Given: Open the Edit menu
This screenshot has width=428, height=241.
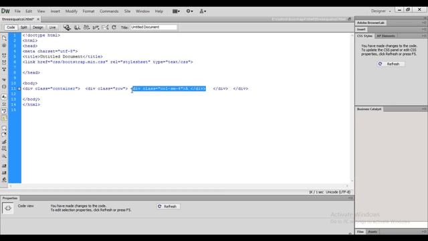Looking at the screenshot, I should click(x=29, y=11).
